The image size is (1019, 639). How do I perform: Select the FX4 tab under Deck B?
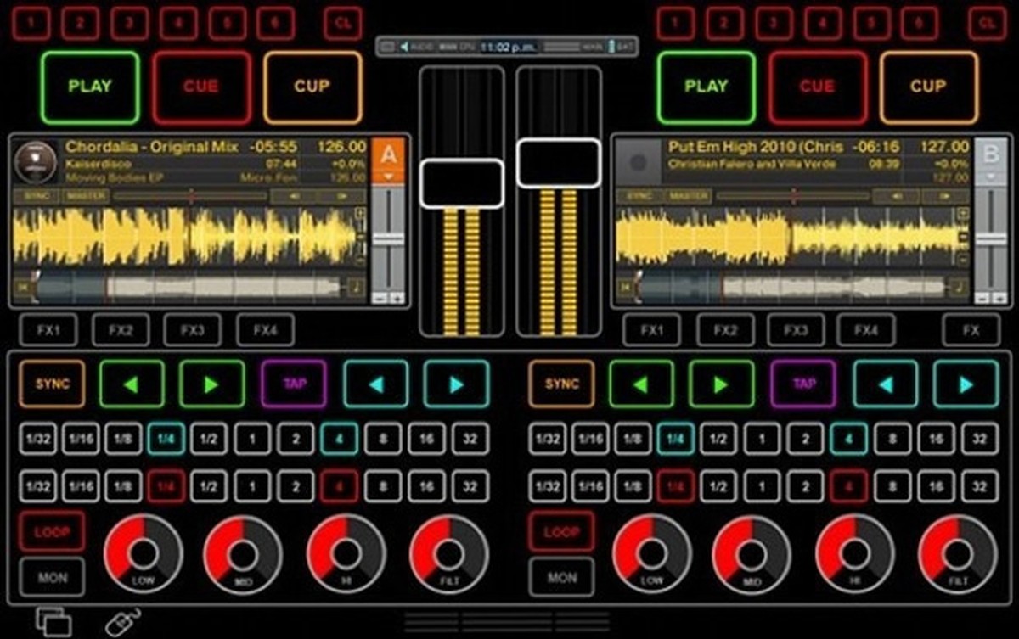point(865,330)
